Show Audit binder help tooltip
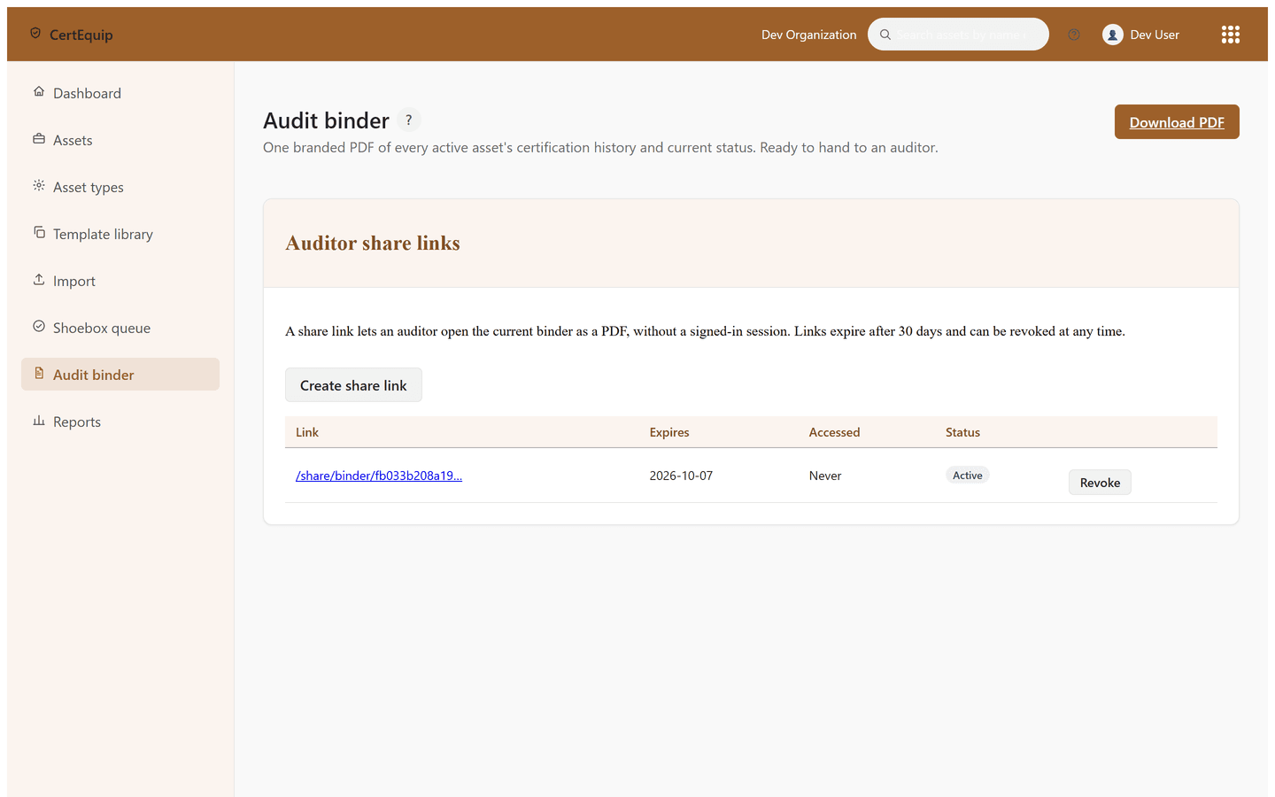Image resolution: width=1275 pixels, height=797 pixels. (x=408, y=120)
